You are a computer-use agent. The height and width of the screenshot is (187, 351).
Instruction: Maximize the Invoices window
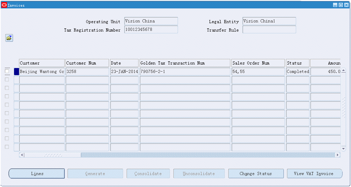(341, 5)
